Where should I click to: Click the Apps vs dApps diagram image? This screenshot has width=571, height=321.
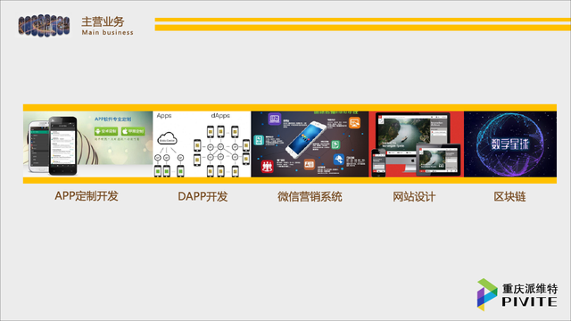[x=202, y=144]
